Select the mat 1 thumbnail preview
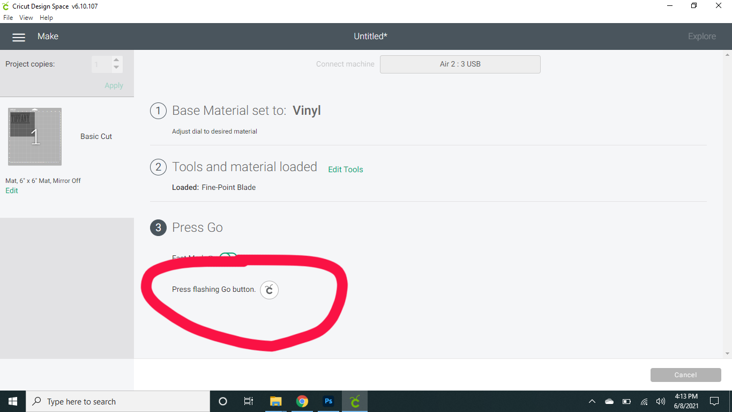The width and height of the screenshot is (732, 412). 35,137
